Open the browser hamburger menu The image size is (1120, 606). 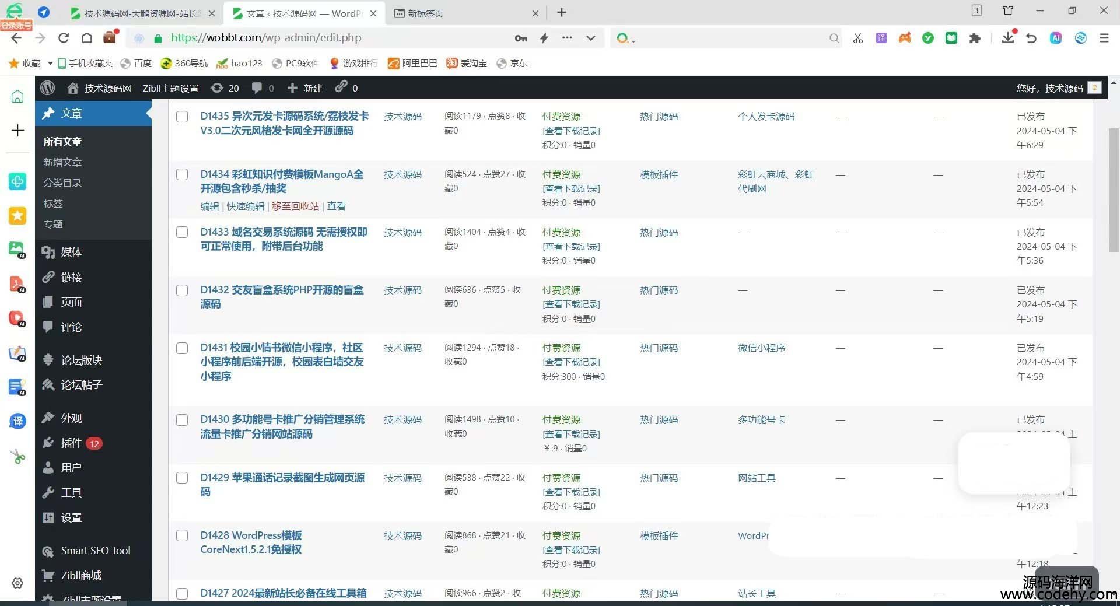(x=1104, y=38)
